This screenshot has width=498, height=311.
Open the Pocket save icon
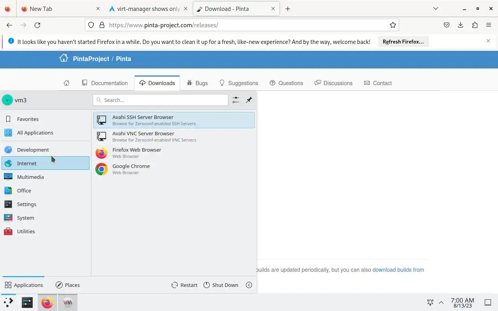(x=447, y=25)
